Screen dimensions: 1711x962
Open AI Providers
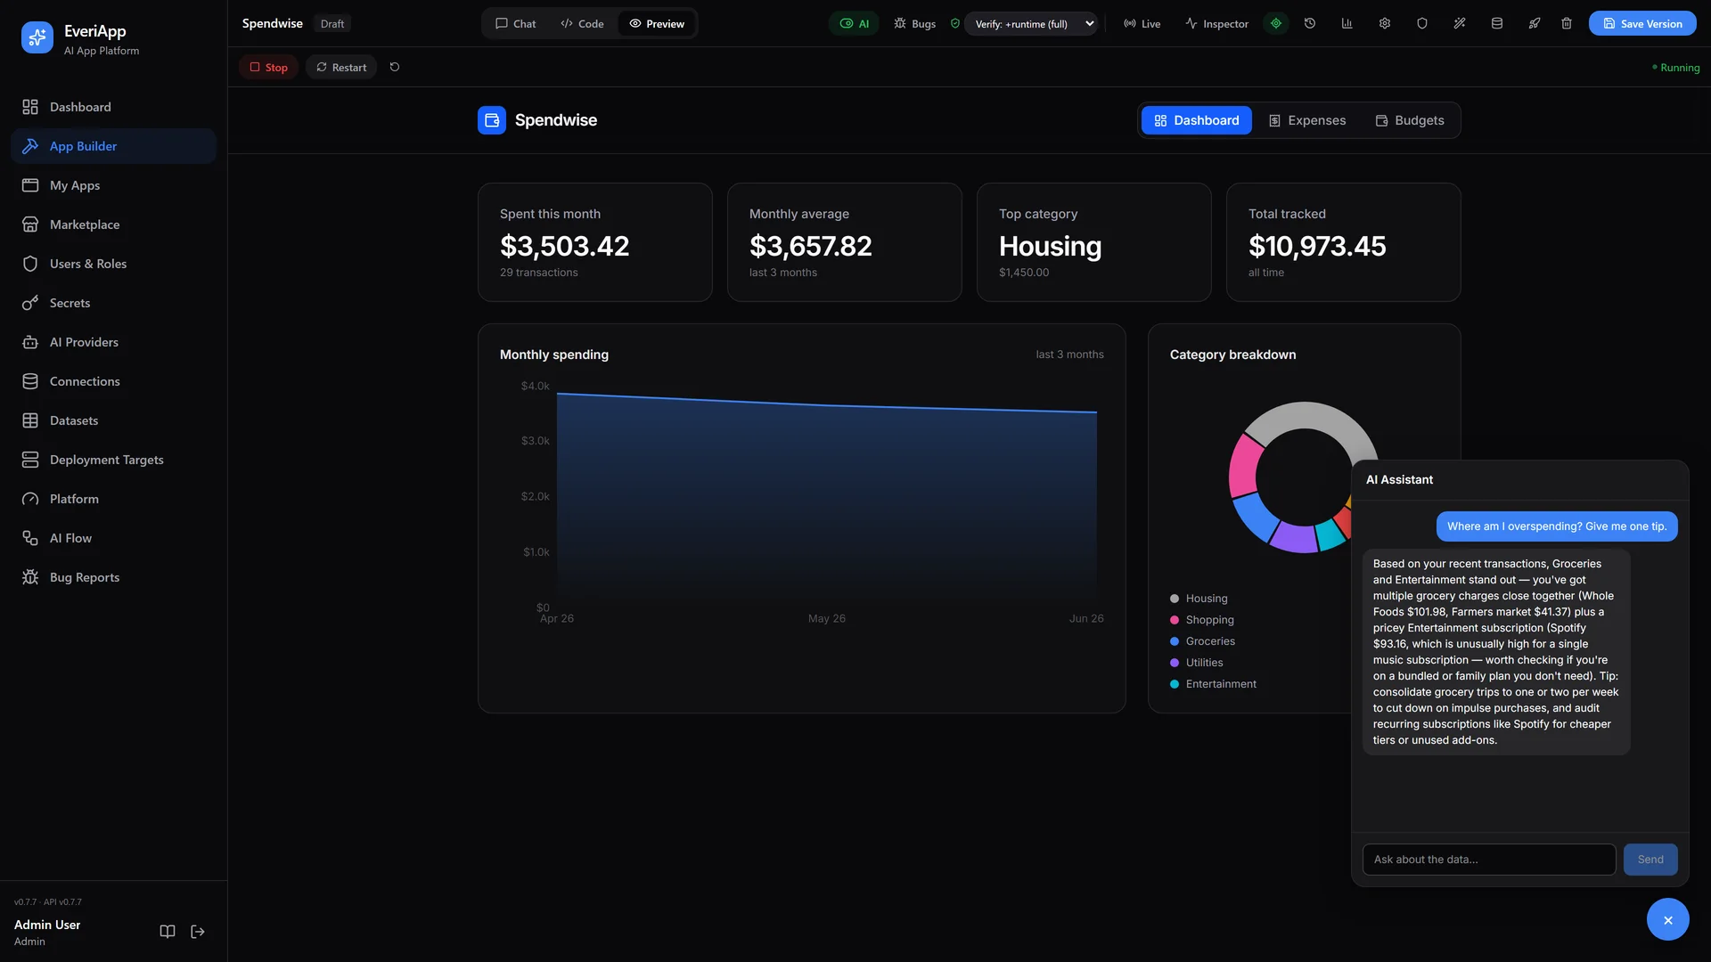(113, 342)
